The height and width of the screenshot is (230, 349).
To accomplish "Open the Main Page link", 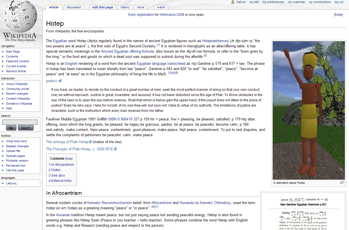I will click(13, 51).
